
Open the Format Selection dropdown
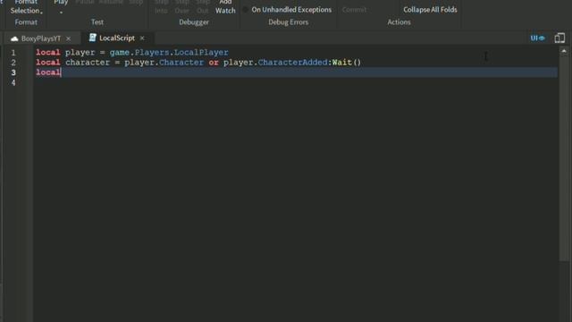click(26, 7)
